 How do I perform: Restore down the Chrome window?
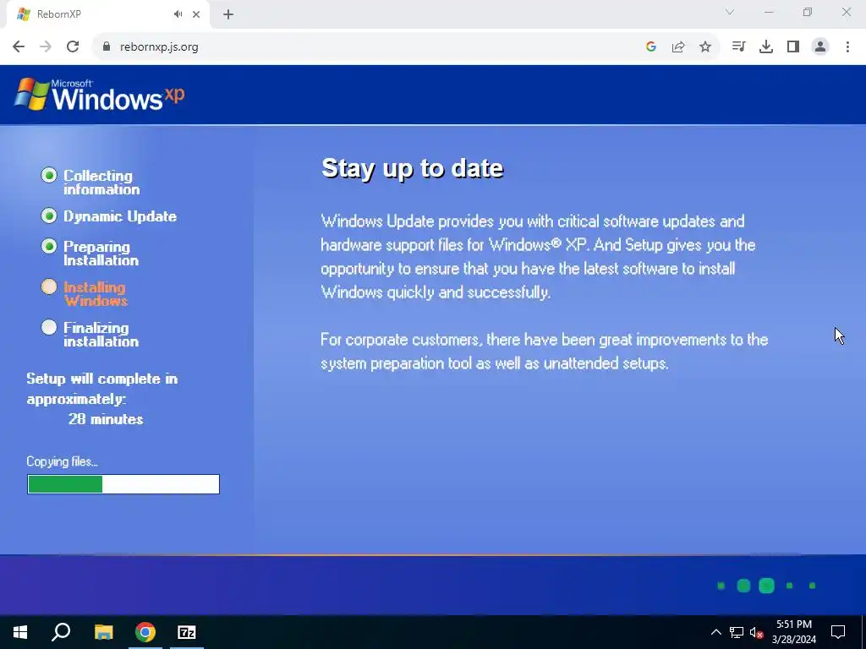(x=808, y=12)
